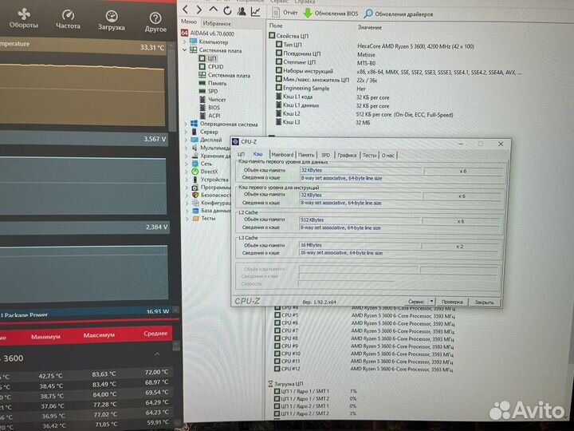Expand the Операционная система node

pos(186,124)
